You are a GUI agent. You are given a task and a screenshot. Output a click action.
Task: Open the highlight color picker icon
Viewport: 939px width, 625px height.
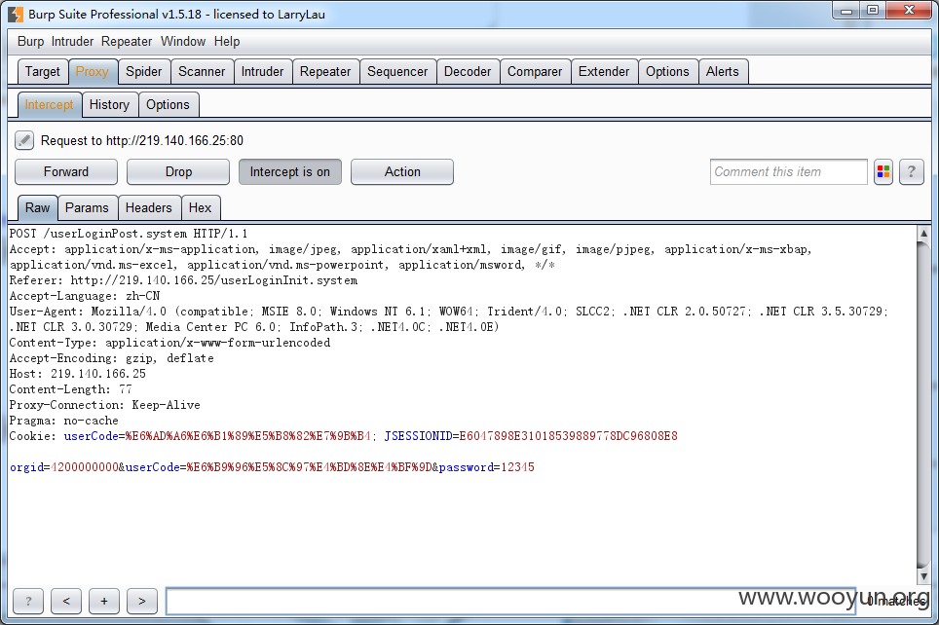tap(883, 171)
